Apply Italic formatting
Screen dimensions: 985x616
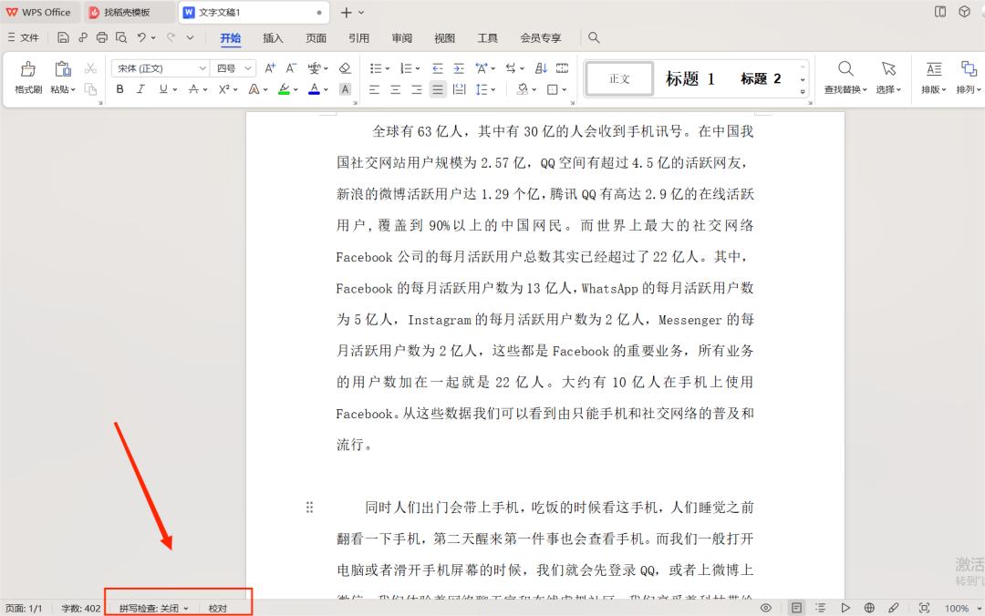point(140,88)
